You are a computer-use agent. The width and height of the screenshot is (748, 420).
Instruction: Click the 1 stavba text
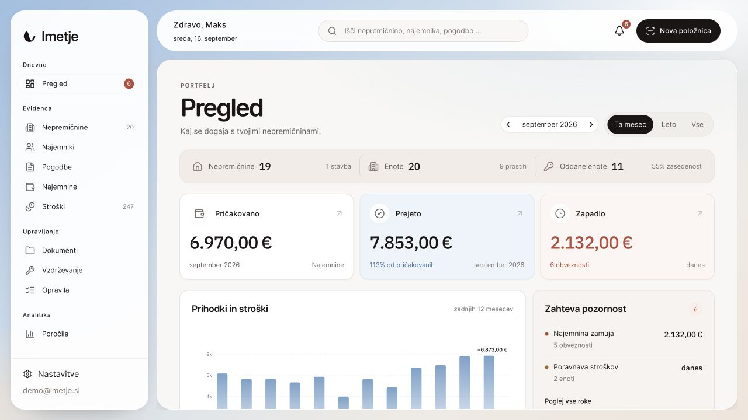coord(338,166)
